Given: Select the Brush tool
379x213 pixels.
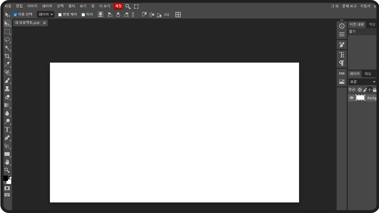Looking at the screenshot, I should click(x=7, y=81).
